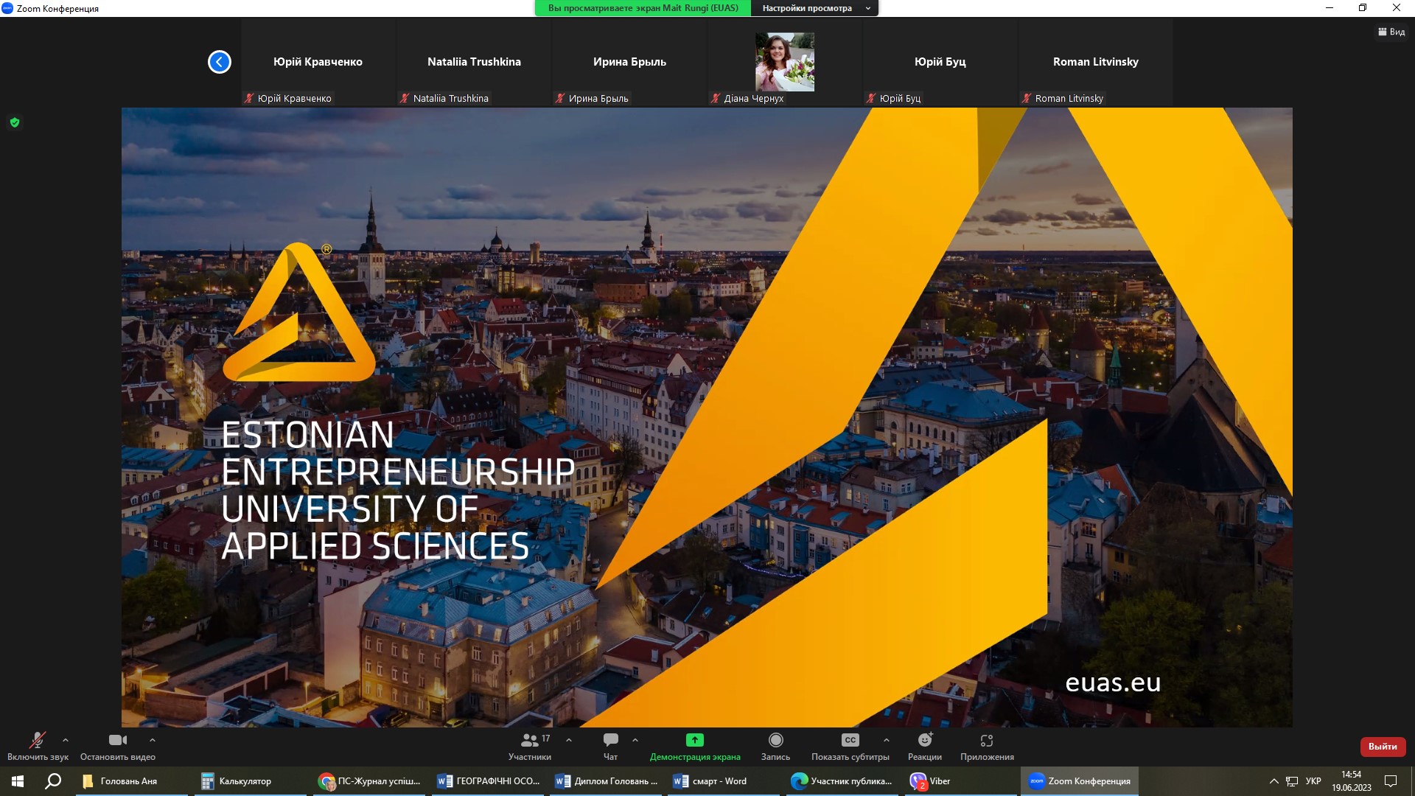Switch to смарт - Word document
Screen dimensions: 1415x796
coord(724,781)
